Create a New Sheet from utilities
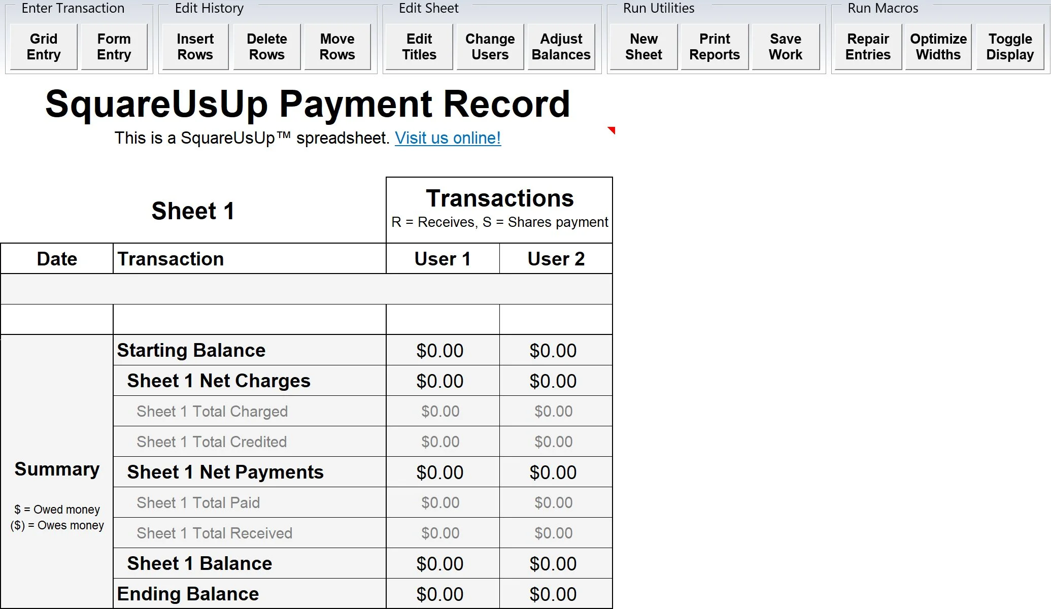The width and height of the screenshot is (1051, 609). coord(643,47)
